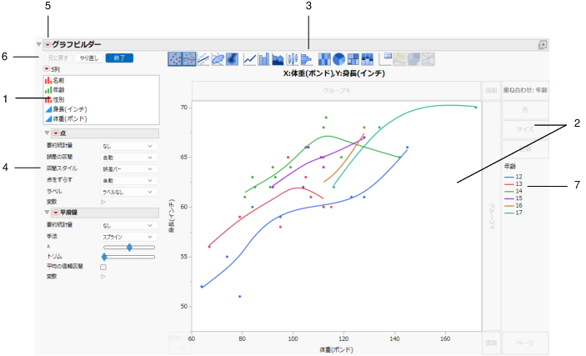Click the 段組 drop zone
The height and width of the screenshot is (356, 586).
[x=491, y=91]
